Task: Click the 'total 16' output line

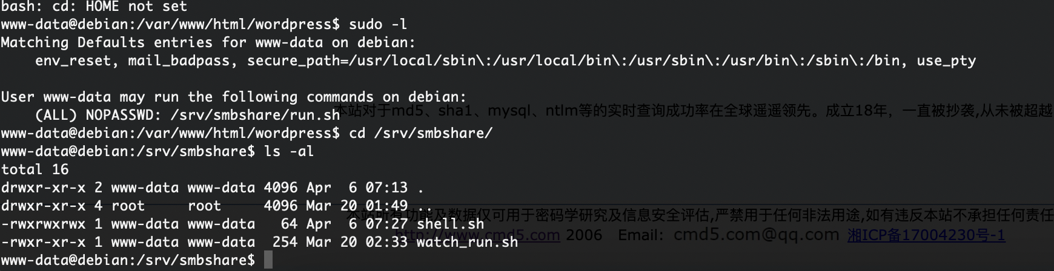Action: pos(35,169)
